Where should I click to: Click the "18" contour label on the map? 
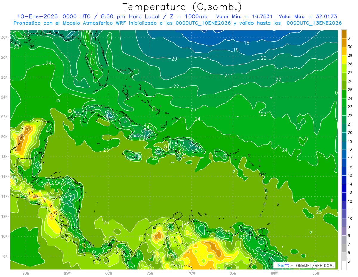click(x=246, y=43)
